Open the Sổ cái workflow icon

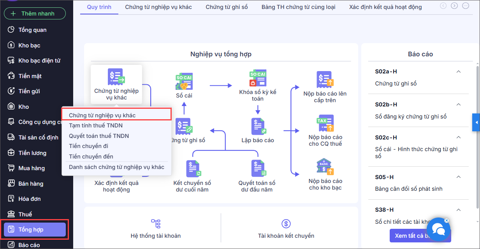[x=184, y=82]
